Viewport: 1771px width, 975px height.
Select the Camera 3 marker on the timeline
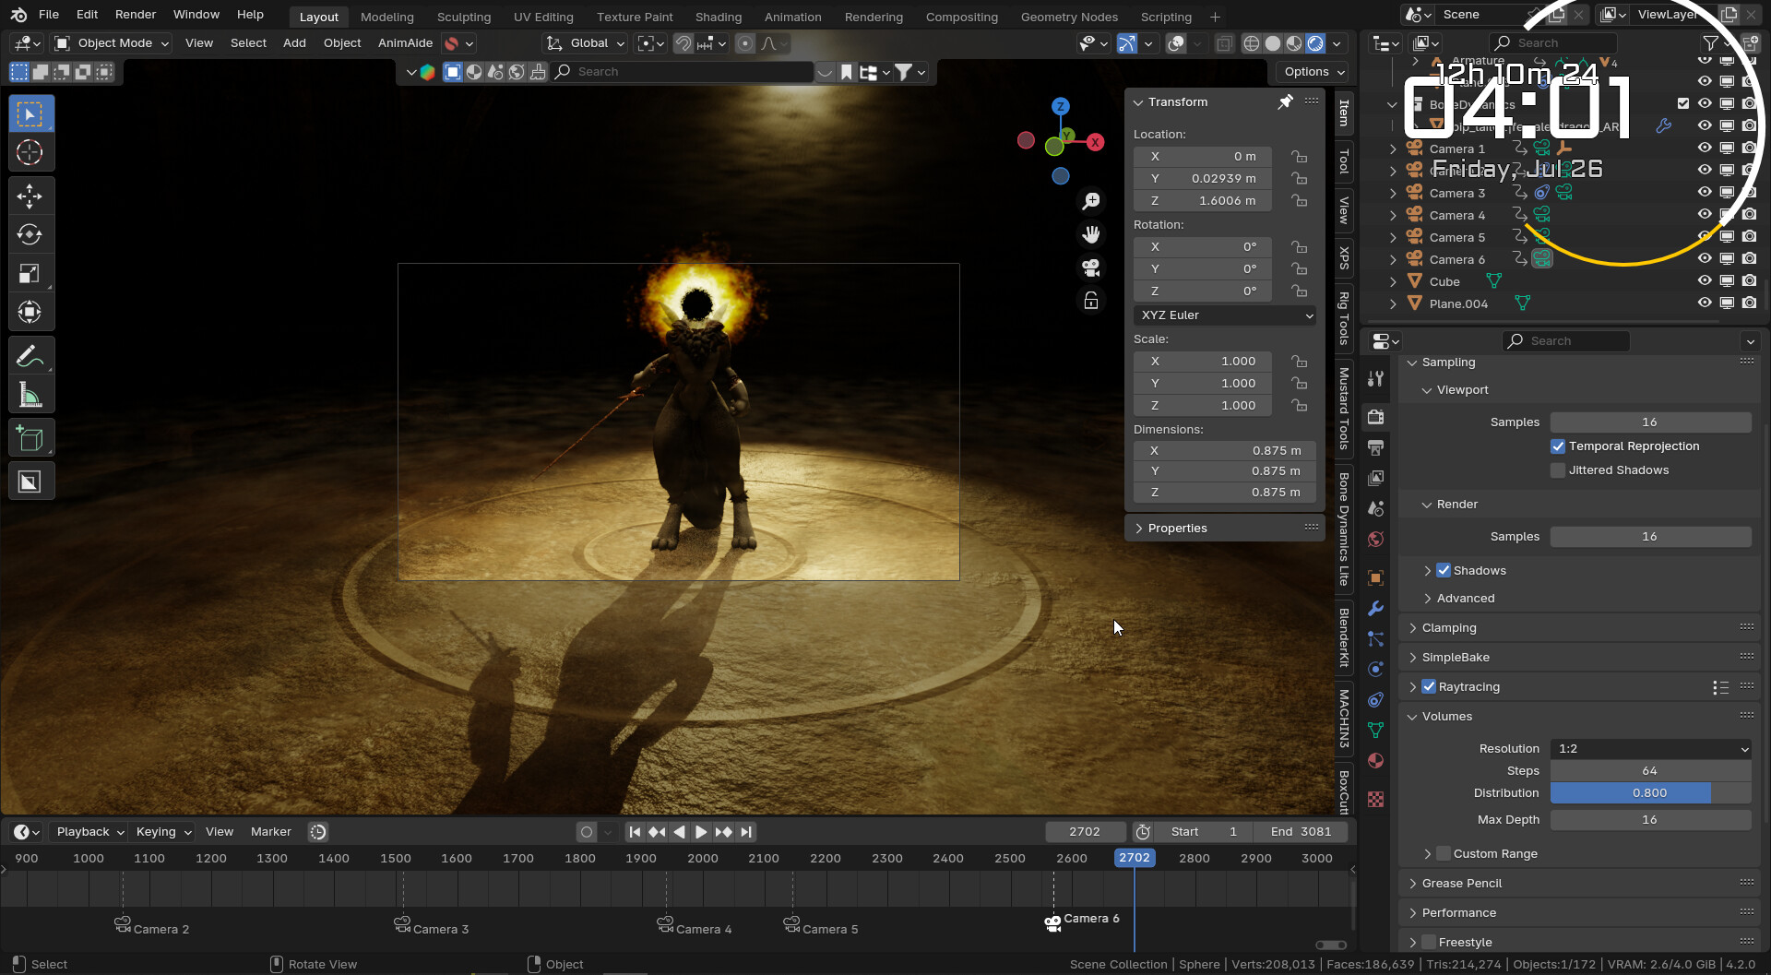coord(402,923)
